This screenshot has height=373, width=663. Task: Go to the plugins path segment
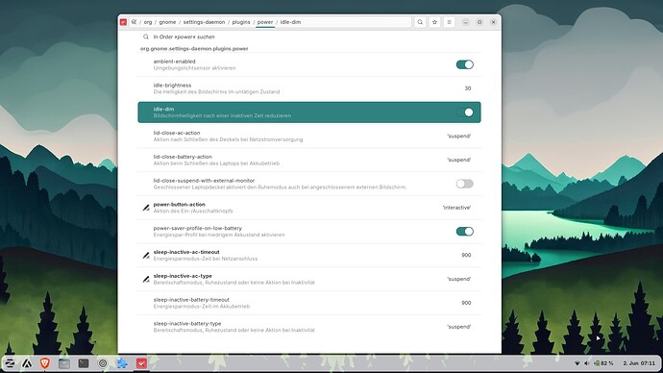click(x=241, y=22)
